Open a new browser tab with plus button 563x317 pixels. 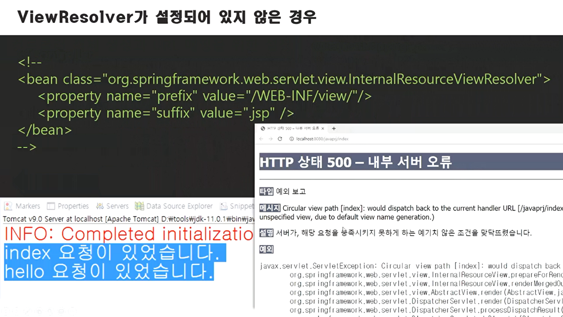tap(334, 129)
